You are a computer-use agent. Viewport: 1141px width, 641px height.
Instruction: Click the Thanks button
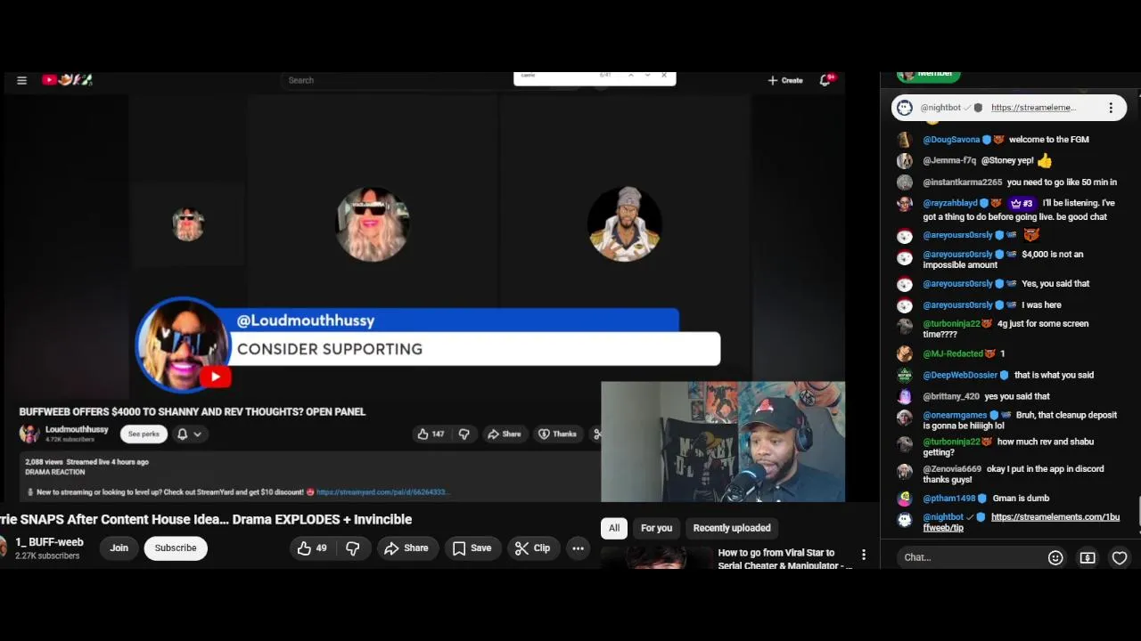(557, 434)
